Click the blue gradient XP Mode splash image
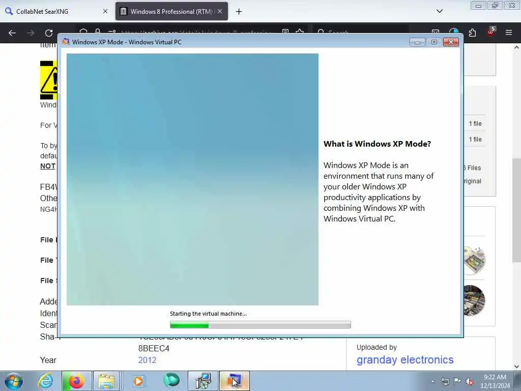Viewport: 521px width, 391px height. tap(192, 180)
